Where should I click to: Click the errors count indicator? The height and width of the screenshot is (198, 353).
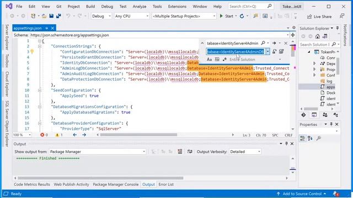tap(44, 135)
